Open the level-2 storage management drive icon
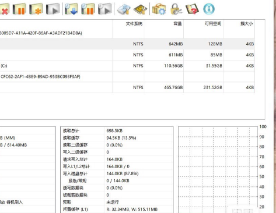 [124, 9]
